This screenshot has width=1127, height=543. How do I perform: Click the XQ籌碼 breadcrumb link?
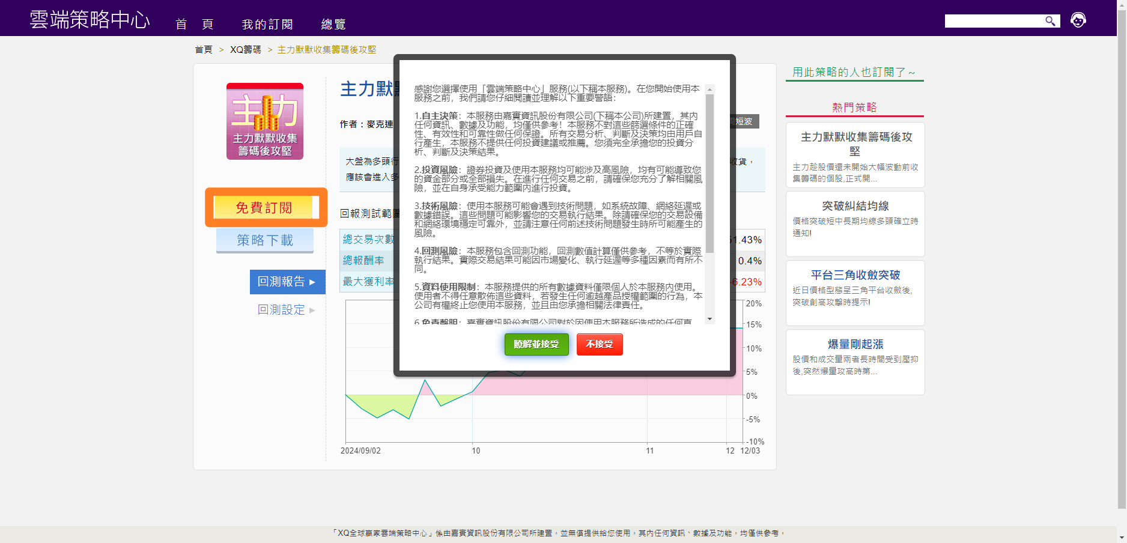[x=245, y=50]
